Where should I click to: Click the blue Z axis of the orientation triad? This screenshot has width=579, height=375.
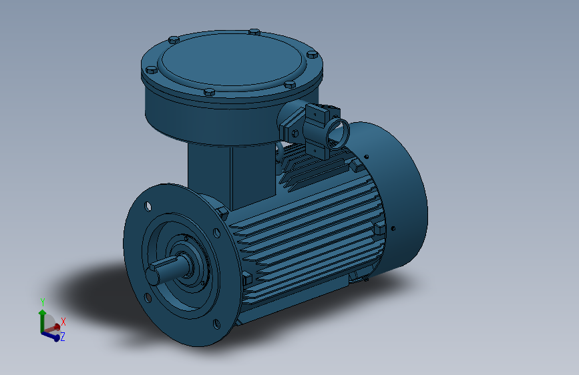[51, 336]
